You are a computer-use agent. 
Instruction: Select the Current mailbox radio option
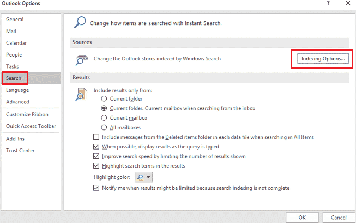tap(104, 117)
